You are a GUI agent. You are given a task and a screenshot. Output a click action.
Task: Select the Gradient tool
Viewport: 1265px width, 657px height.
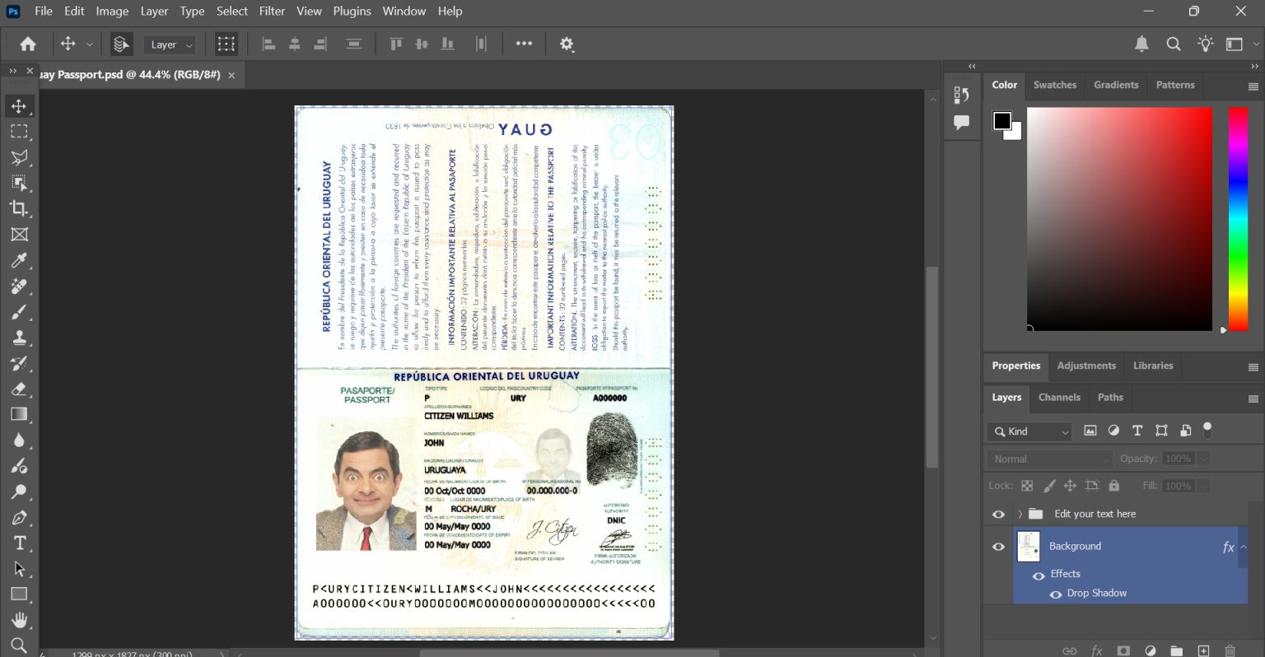(19, 414)
